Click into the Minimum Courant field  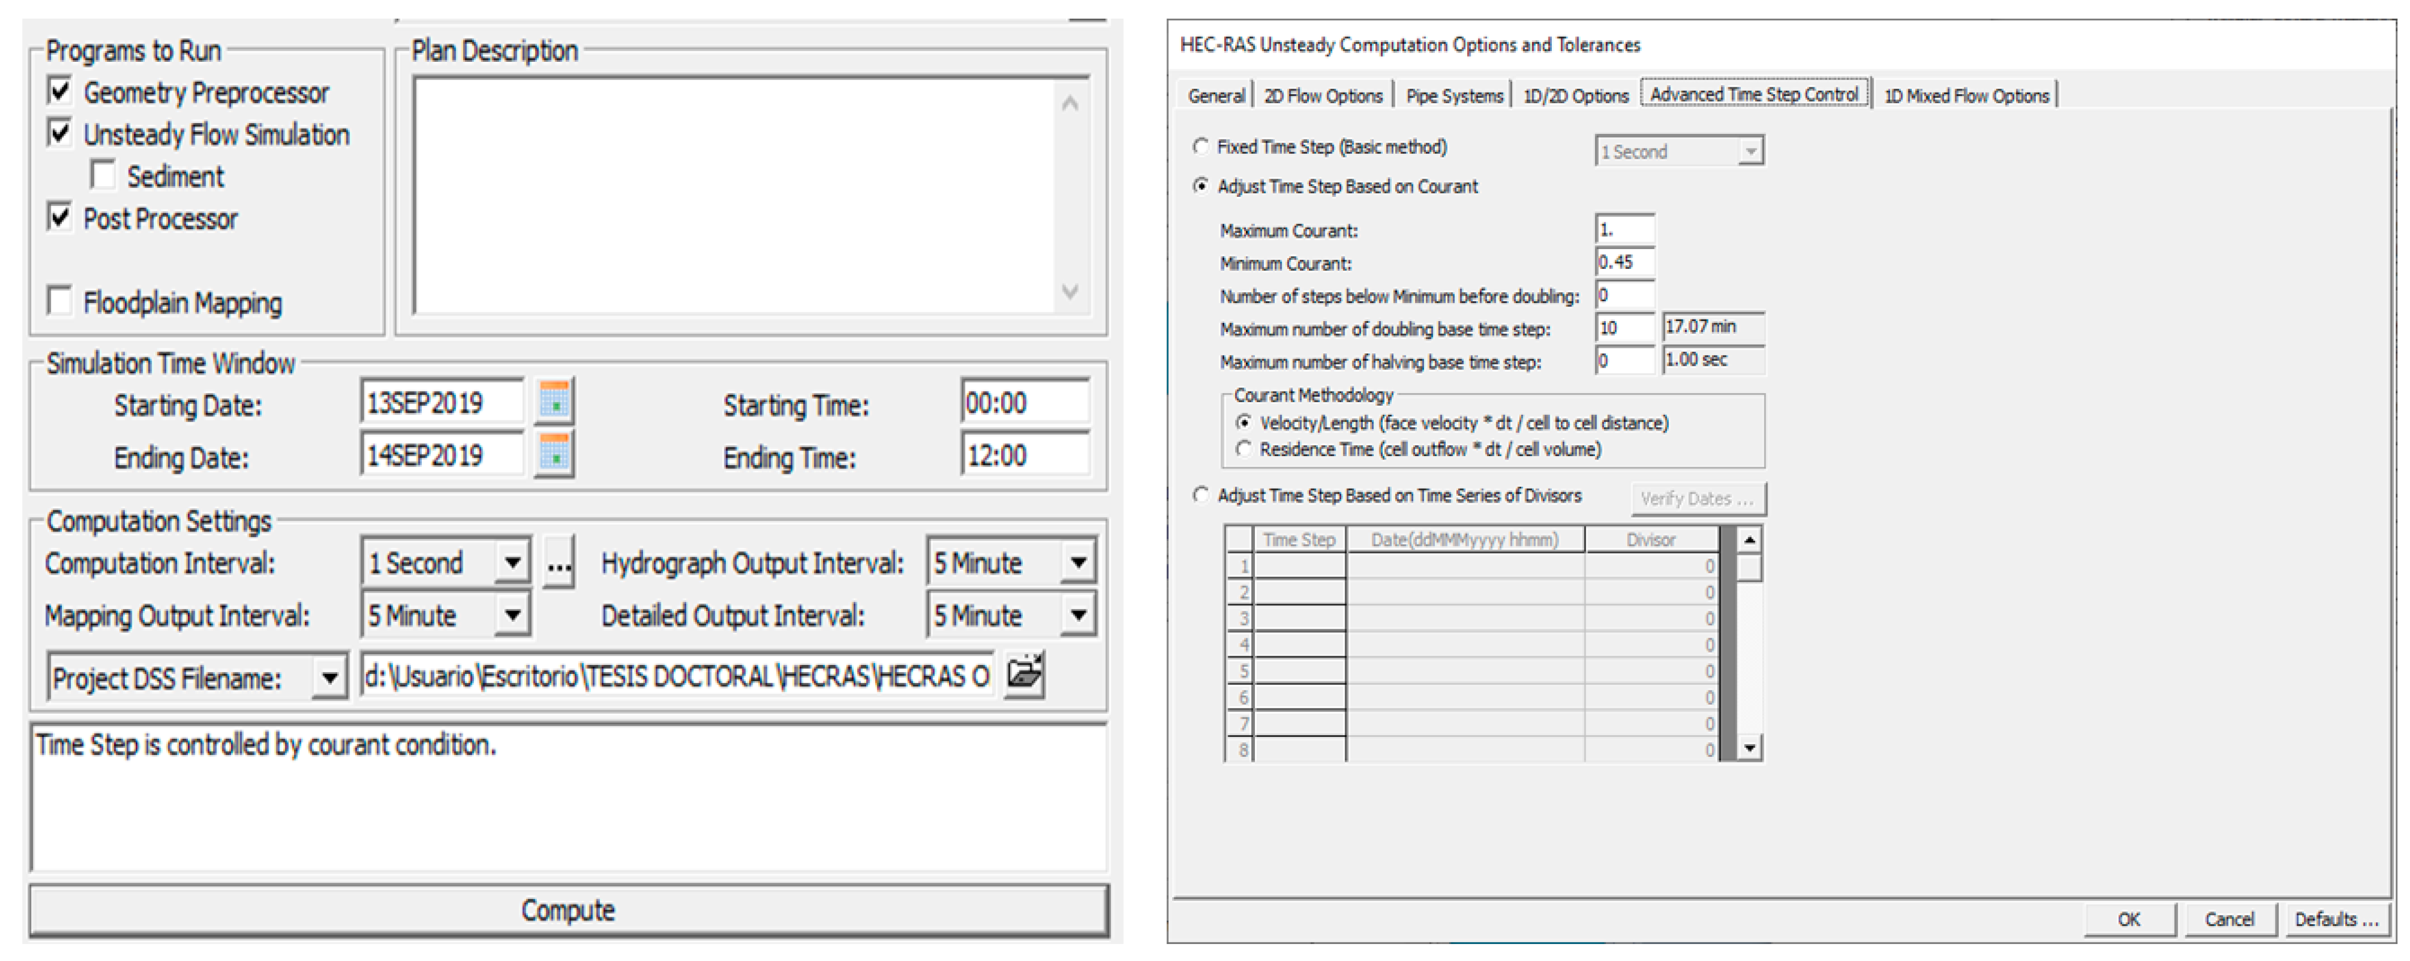[x=1624, y=263]
